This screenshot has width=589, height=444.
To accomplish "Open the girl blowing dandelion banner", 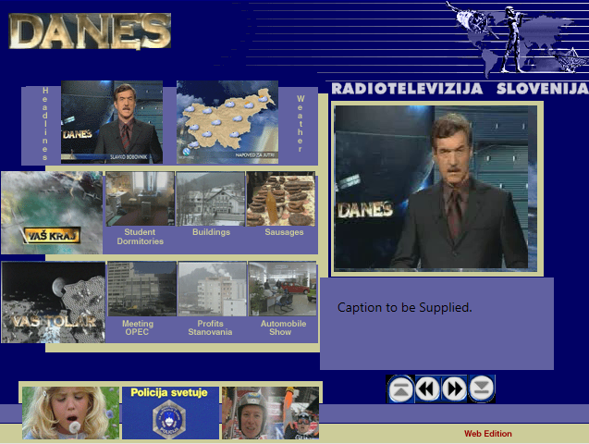I will 70,413.
